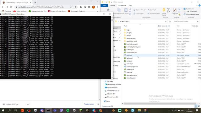Open the Сервисы apps bookmark
Screen dimensions: 201x113
click(x=7, y=11)
